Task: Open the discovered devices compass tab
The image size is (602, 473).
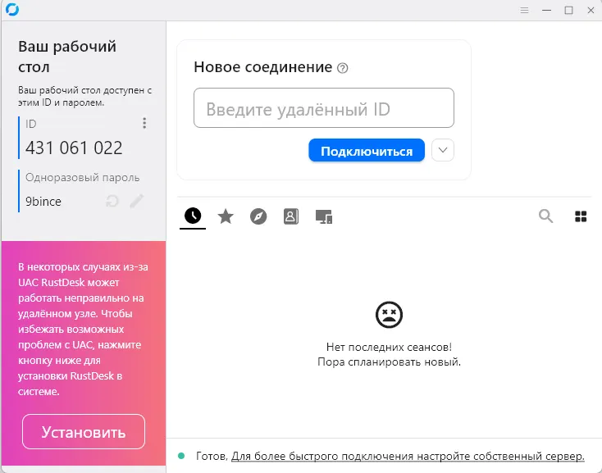Action: click(x=258, y=216)
